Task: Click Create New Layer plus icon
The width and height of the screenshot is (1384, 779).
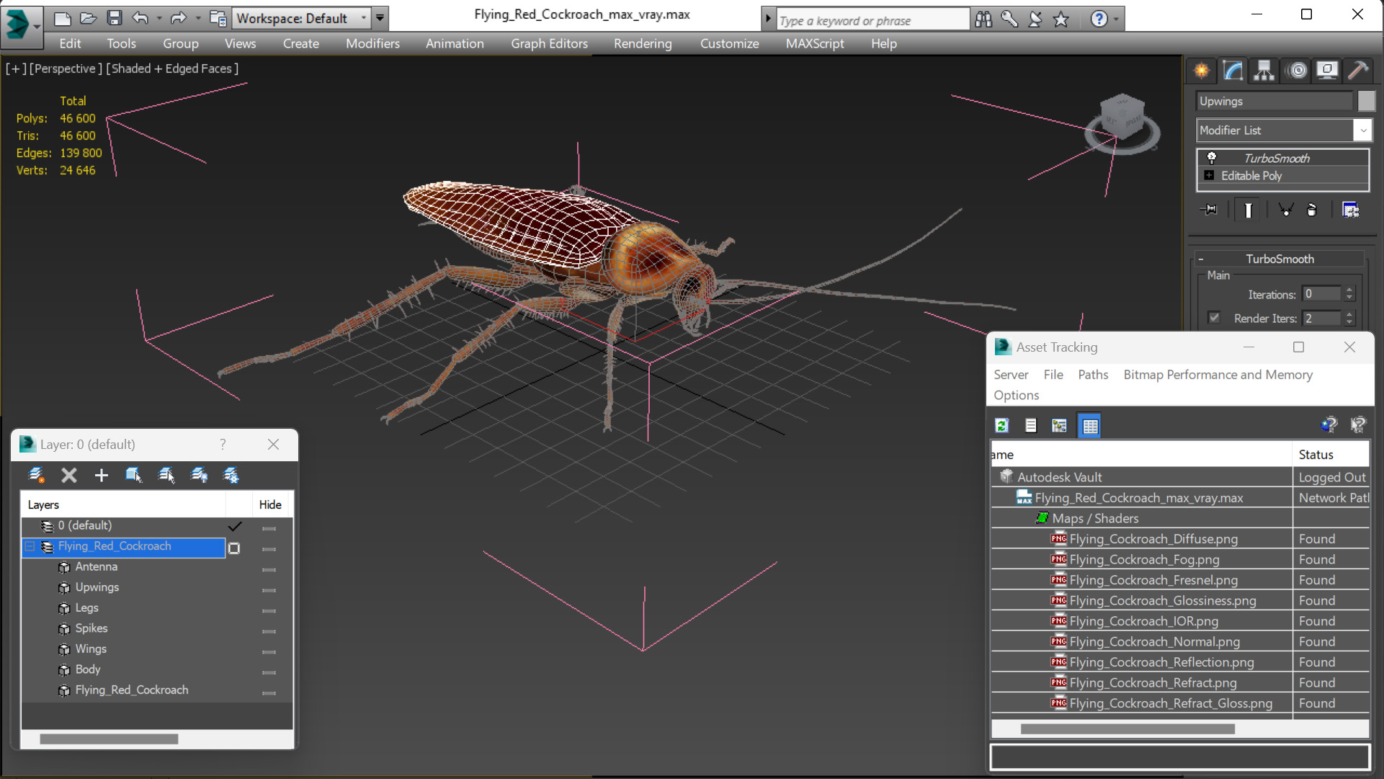Action: [101, 475]
